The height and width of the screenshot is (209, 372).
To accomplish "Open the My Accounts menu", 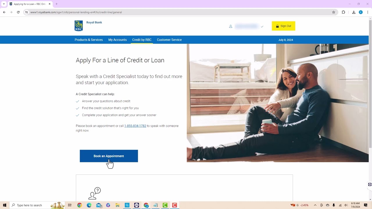I will (117, 40).
